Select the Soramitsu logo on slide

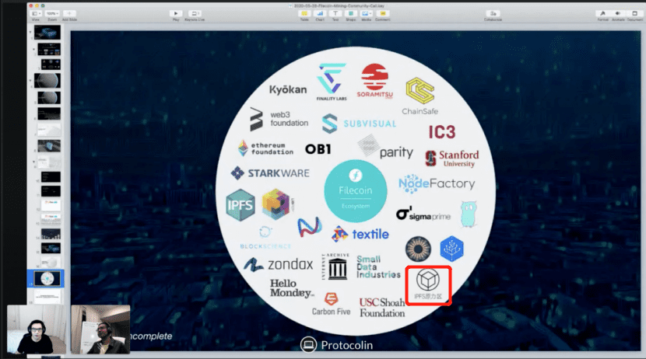(x=374, y=81)
